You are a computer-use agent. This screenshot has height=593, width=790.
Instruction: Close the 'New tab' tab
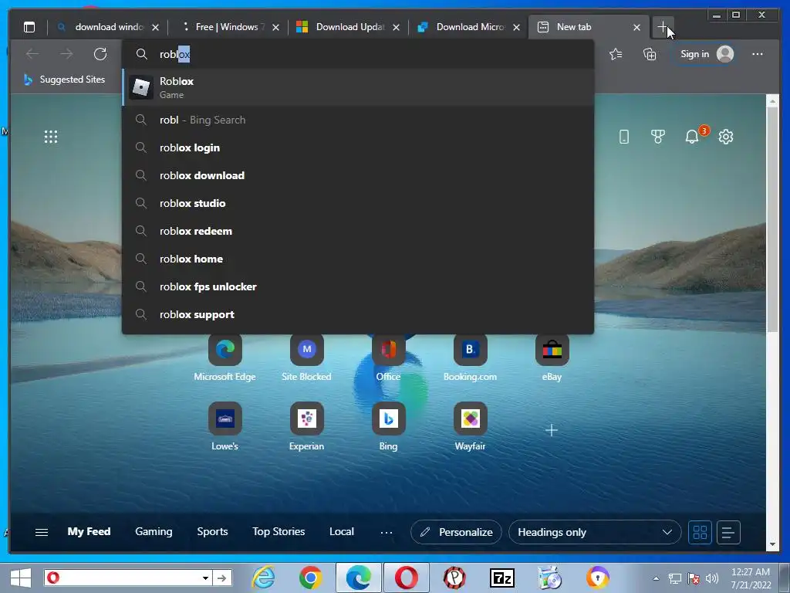pos(636,27)
